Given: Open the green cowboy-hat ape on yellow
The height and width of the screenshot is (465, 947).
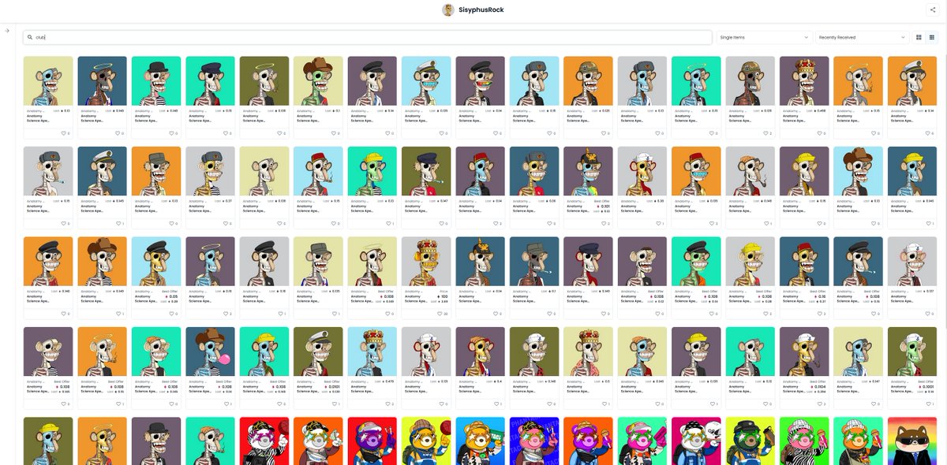Looking at the screenshot, I should coord(318,81).
